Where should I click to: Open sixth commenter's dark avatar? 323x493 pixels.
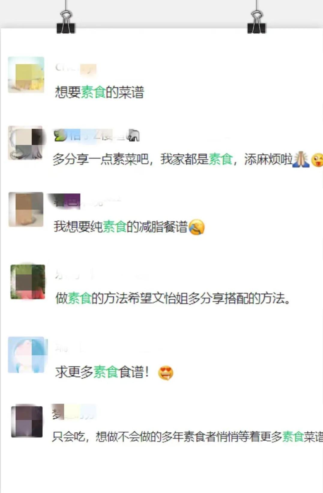[x=27, y=422]
